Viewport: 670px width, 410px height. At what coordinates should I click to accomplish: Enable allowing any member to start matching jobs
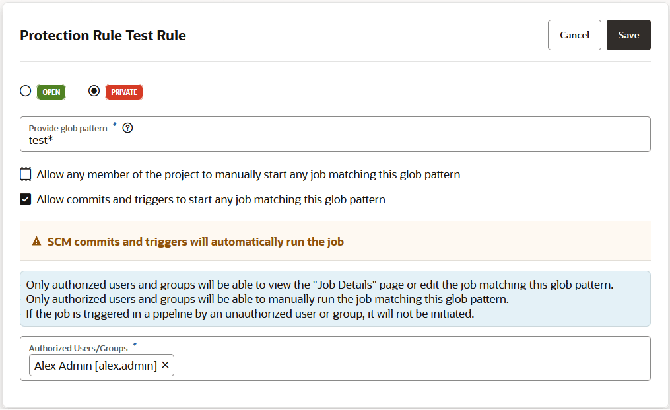pos(25,174)
